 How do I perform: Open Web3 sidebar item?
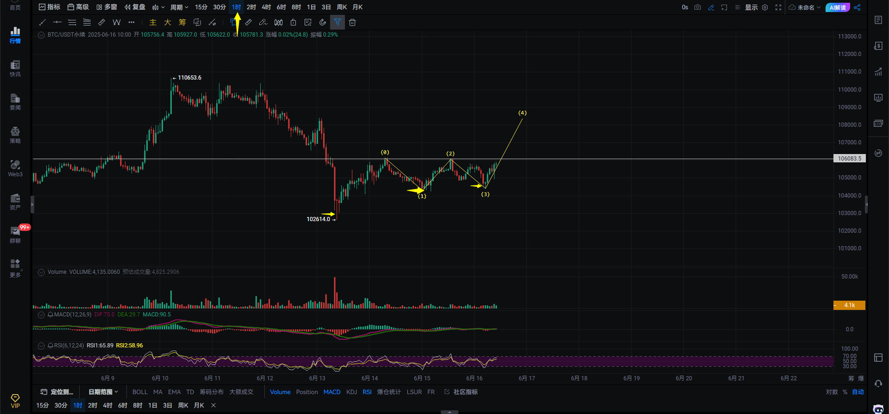tap(15, 168)
